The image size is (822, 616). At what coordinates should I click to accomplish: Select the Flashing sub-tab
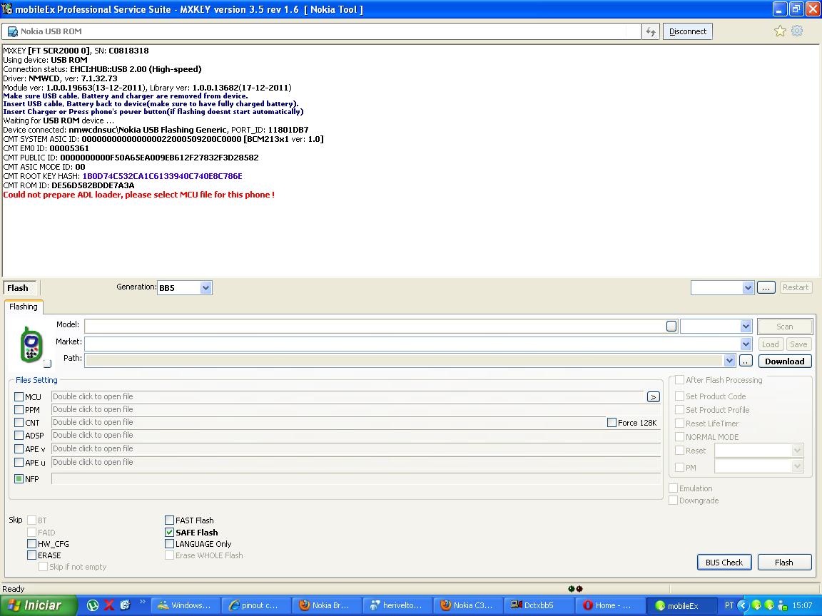[24, 307]
